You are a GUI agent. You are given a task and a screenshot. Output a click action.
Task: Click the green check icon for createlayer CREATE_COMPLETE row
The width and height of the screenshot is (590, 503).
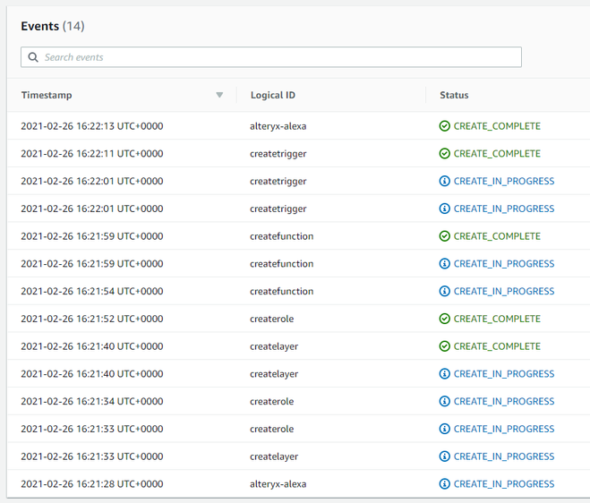click(444, 346)
